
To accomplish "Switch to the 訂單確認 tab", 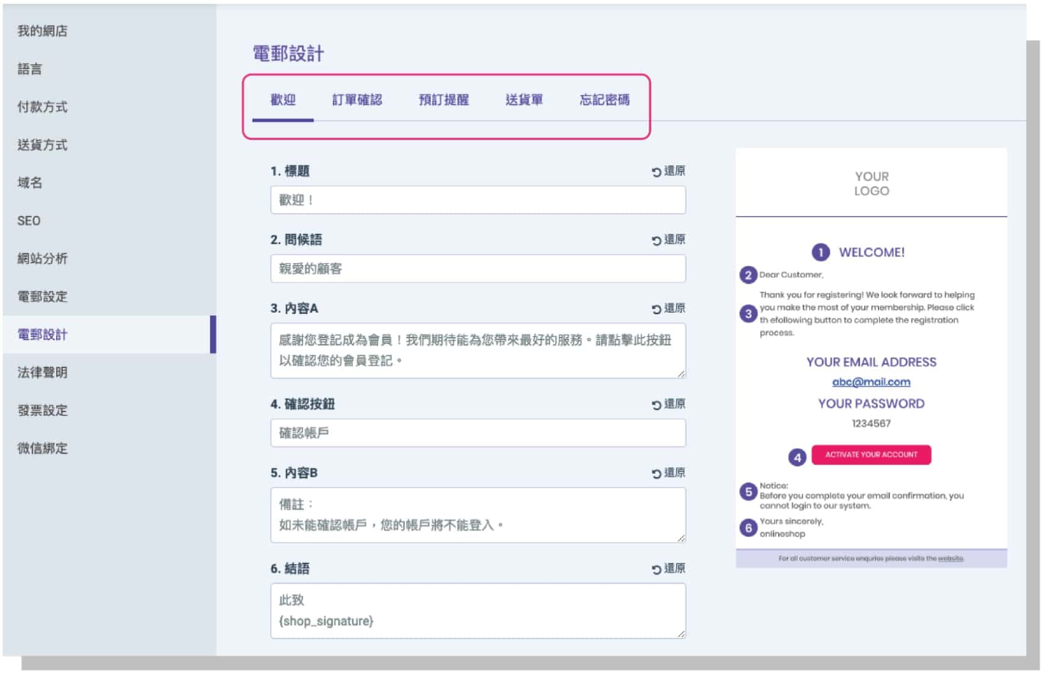I will coord(357,100).
